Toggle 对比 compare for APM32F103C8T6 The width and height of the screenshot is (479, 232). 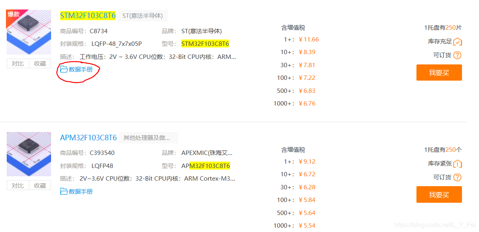(x=17, y=185)
